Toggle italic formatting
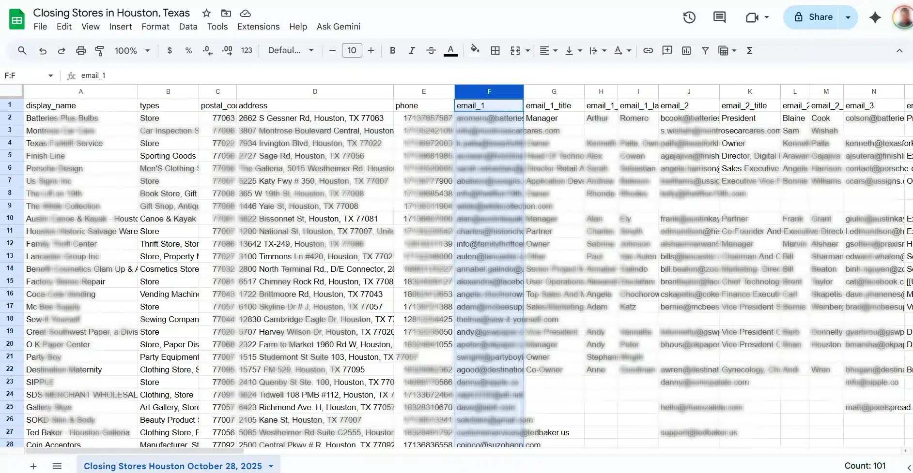The image size is (913, 473). tap(412, 51)
